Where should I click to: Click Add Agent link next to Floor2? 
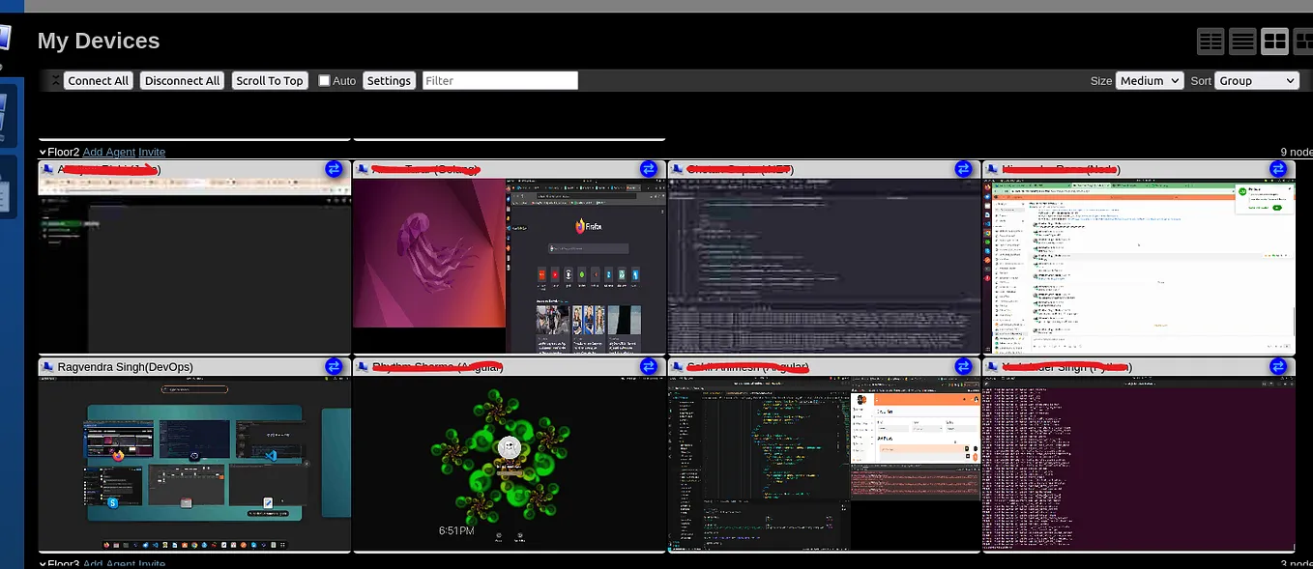point(108,153)
